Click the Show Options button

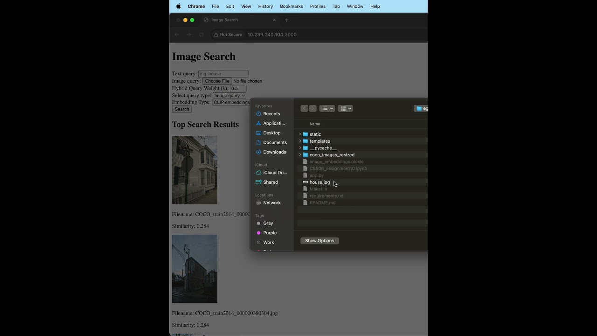319,241
